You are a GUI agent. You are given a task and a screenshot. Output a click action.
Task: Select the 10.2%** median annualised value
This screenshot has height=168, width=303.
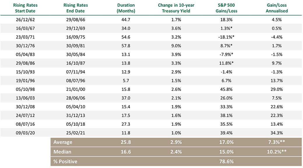[x=277, y=152]
